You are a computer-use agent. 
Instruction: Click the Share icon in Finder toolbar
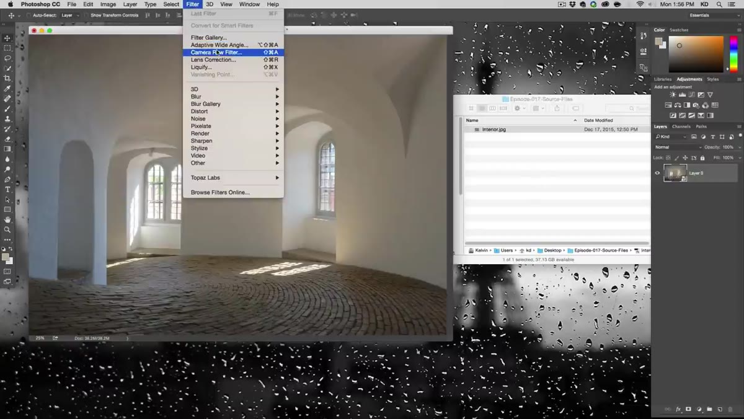coord(557,108)
